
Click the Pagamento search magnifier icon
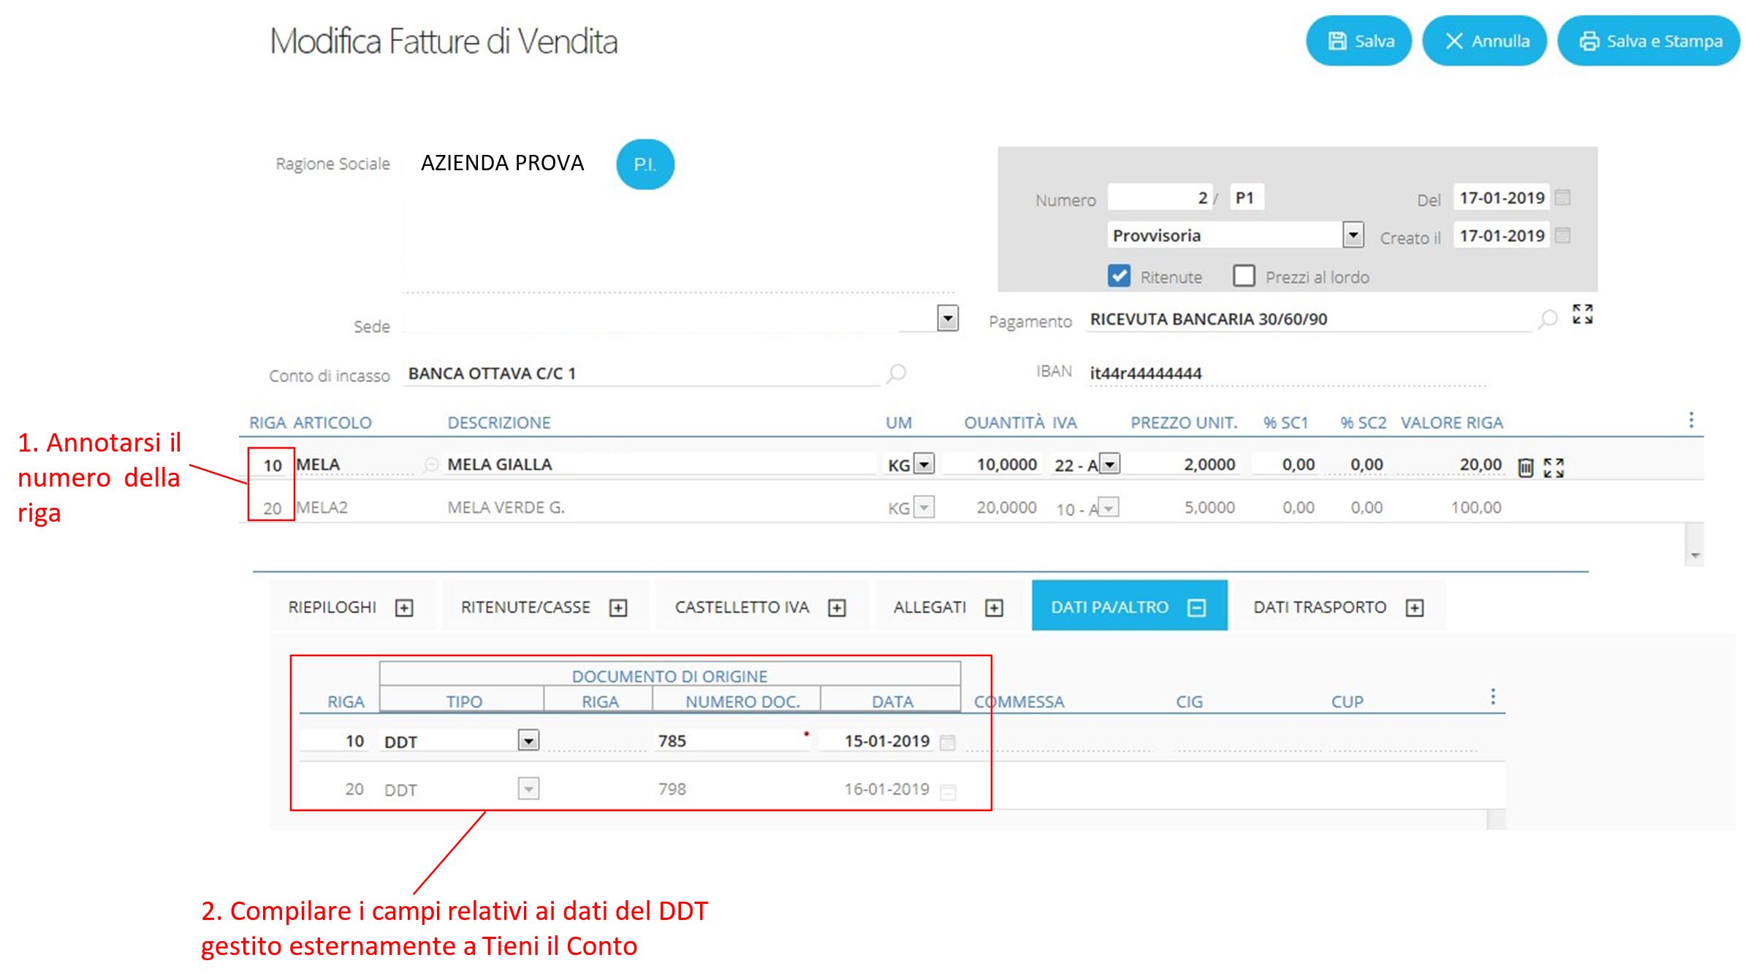tap(1547, 319)
